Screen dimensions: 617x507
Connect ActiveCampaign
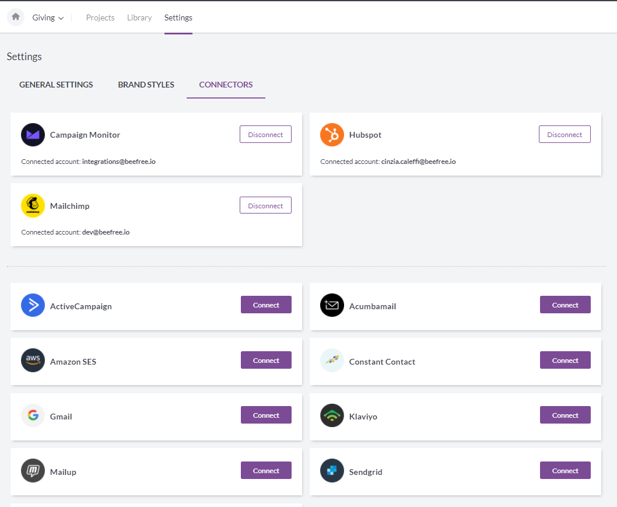click(266, 305)
